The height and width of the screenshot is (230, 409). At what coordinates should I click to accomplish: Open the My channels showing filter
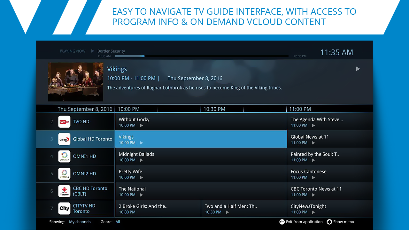tap(80, 222)
